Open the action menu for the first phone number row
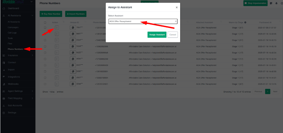The height and width of the screenshot is (133, 283). (x=57, y=28)
